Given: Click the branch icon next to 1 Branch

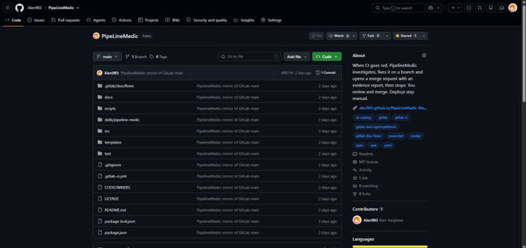Looking at the screenshot, I should pyautogui.click(x=127, y=57).
